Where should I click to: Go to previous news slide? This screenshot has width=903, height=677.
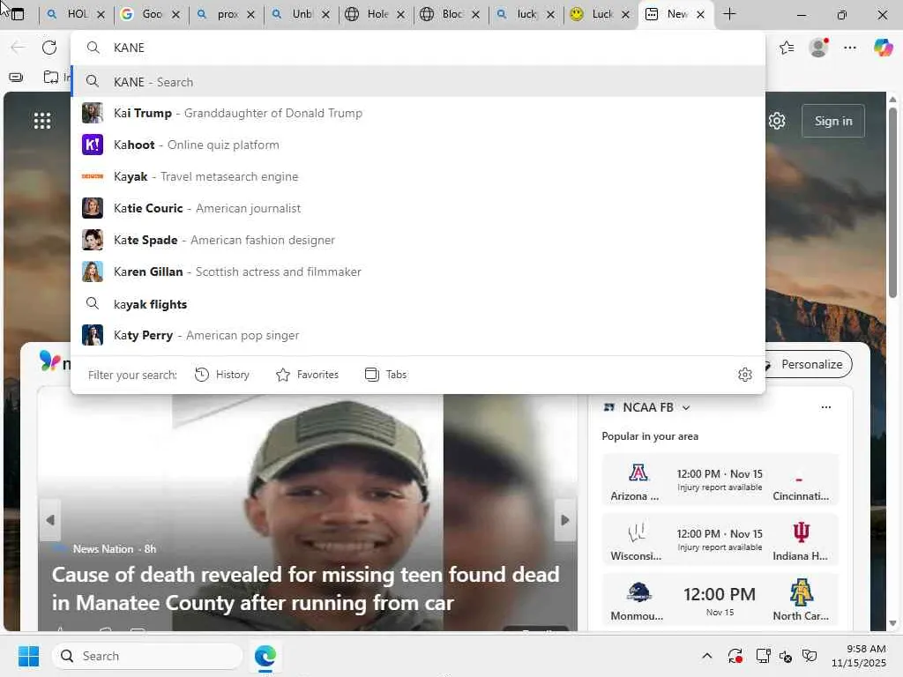coord(49,520)
